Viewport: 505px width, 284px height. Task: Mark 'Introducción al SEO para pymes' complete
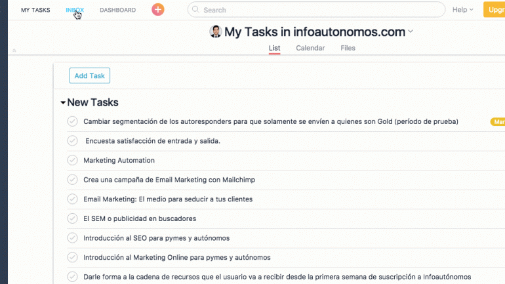72,238
